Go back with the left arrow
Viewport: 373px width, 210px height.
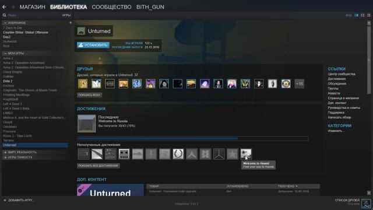pyautogui.click(x=4, y=7)
